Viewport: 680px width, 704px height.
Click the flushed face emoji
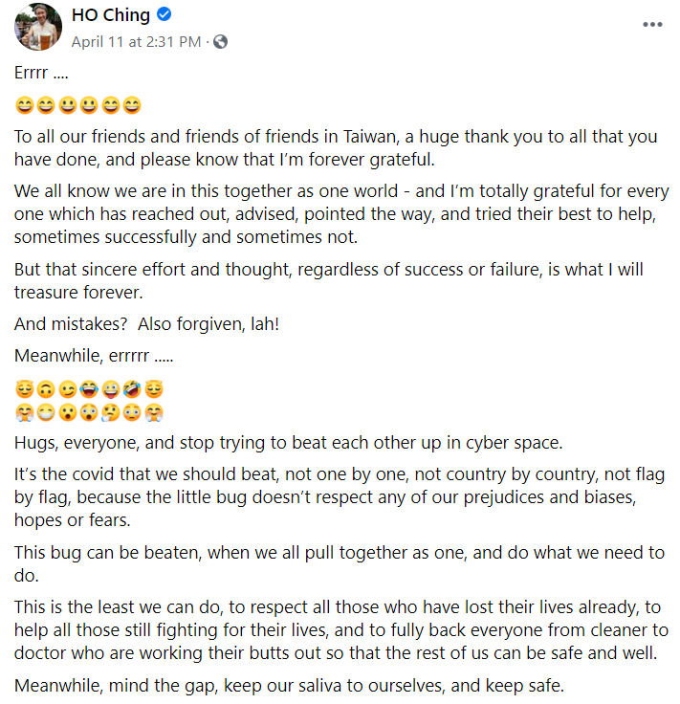click(x=133, y=413)
